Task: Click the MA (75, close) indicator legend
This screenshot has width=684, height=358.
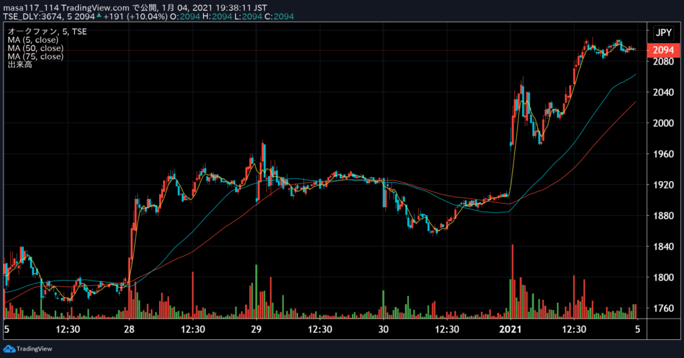Action: (x=35, y=56)
